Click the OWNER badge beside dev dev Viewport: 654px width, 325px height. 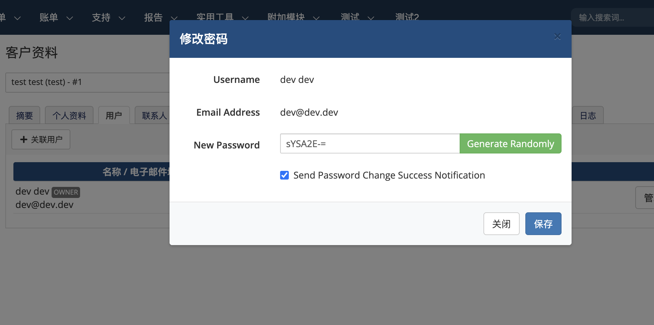point(66,192)
